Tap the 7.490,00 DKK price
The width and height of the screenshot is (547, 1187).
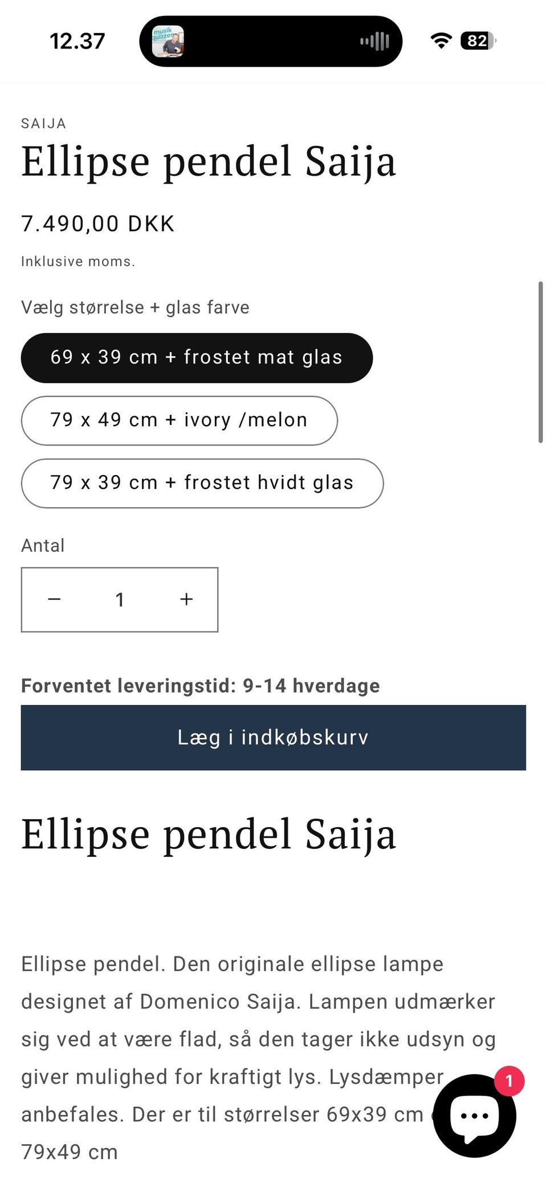tap(98, 224)
